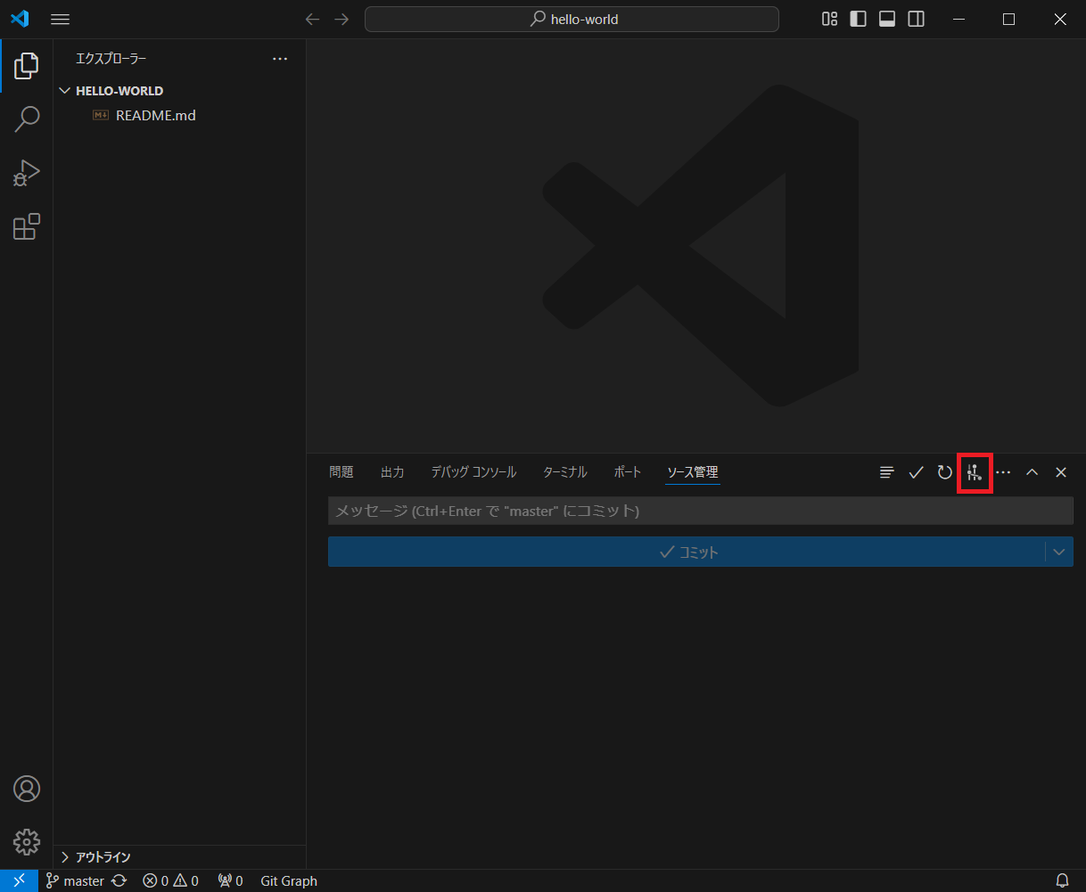The width and height of the screenshot is (1086, 892).
Task: Select the ソース管理 tab
Action: (693, 472)
